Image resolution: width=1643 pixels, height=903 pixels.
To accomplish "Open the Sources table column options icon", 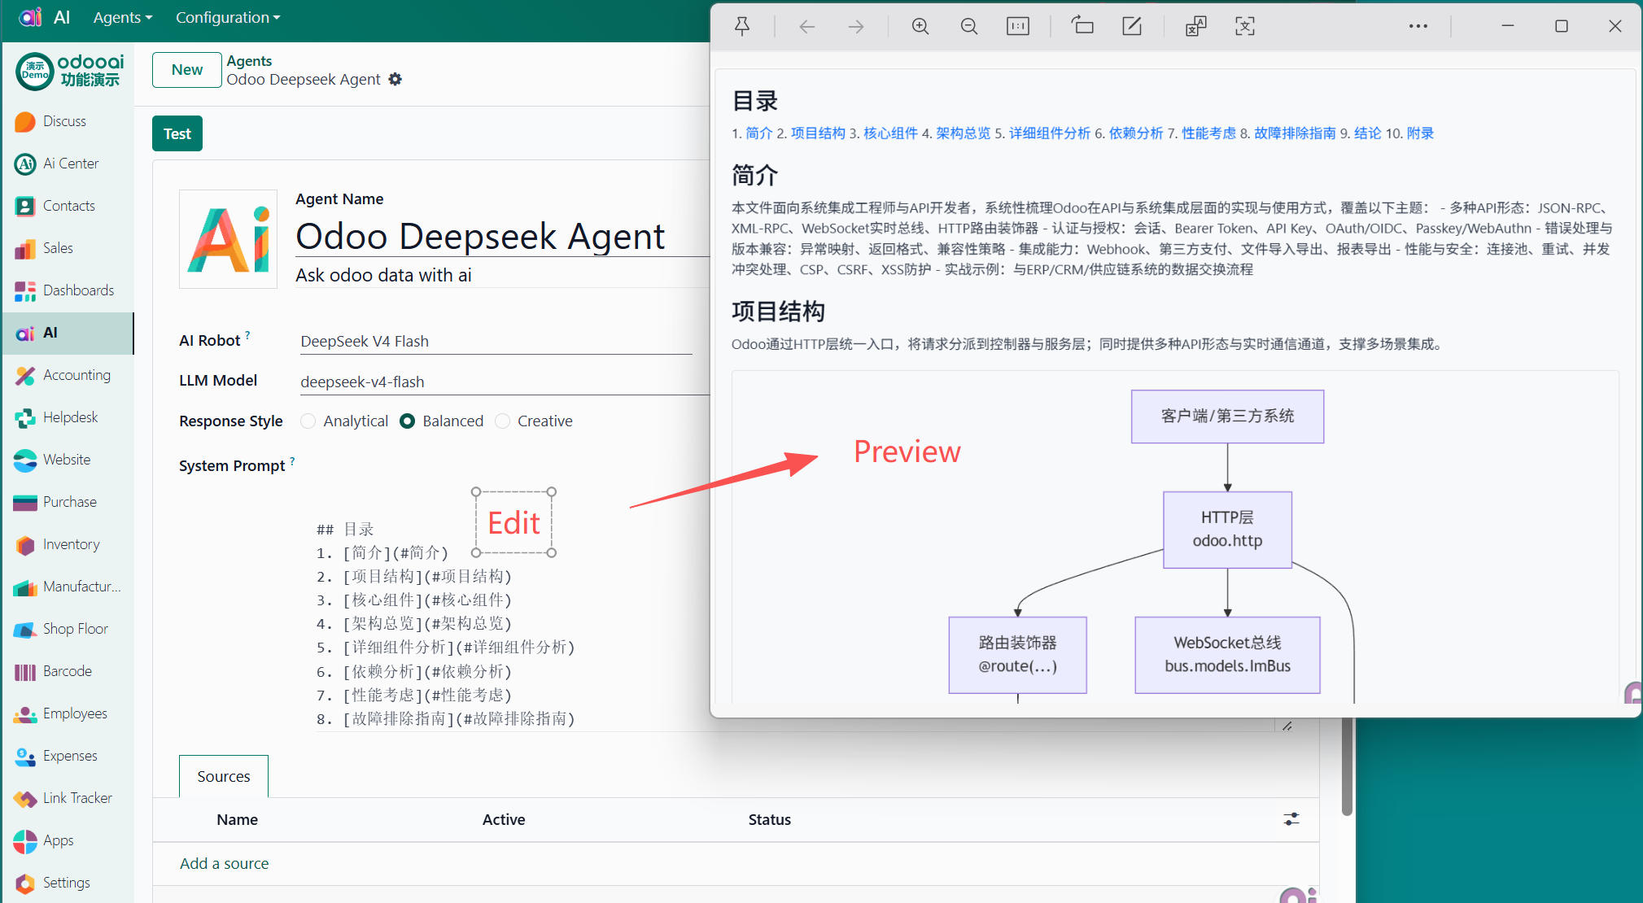I will tap(1291, 819).
